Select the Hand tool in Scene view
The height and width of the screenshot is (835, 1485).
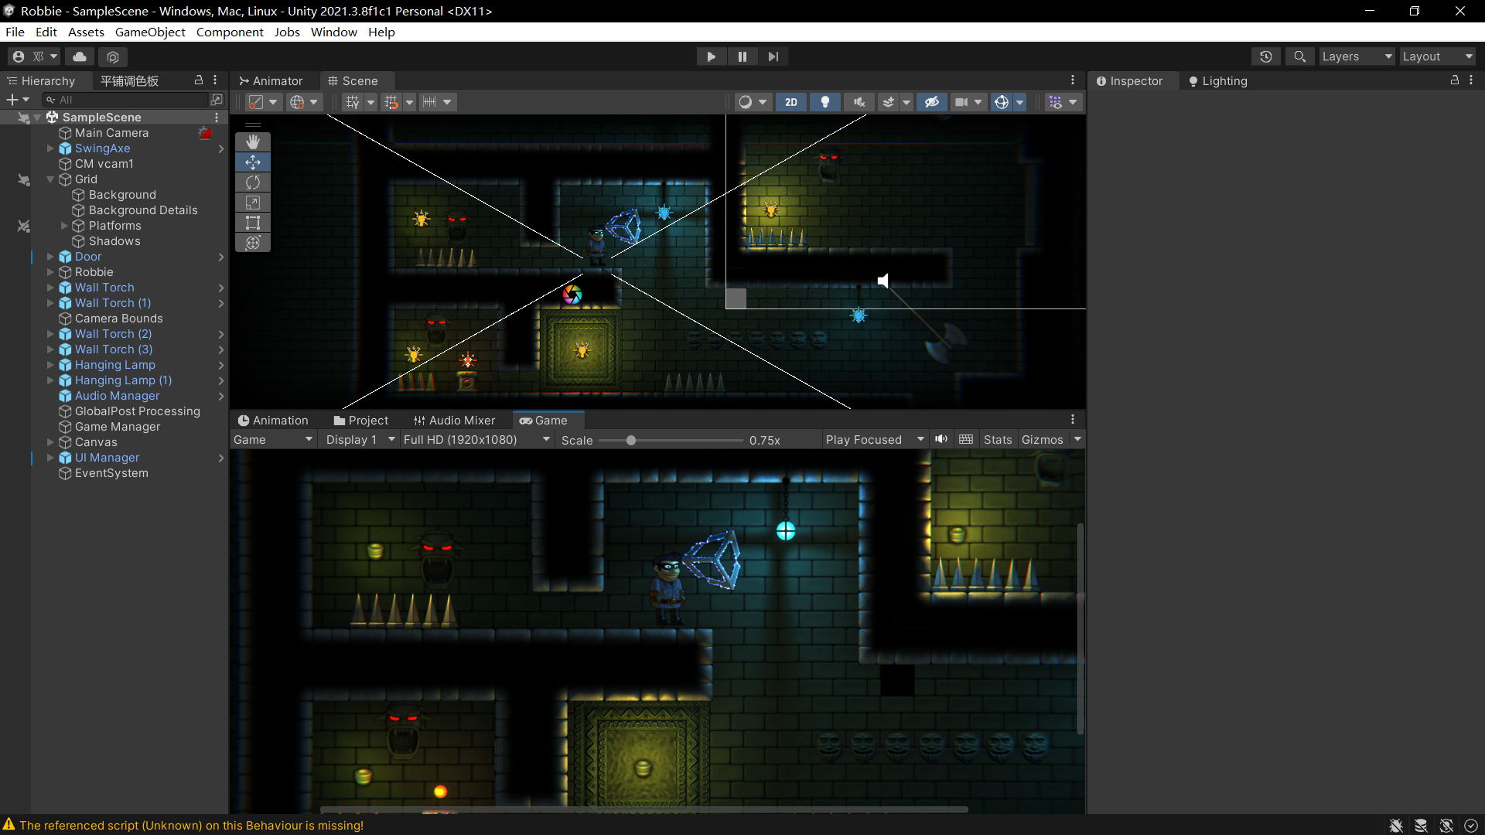[x=253, y=142]
